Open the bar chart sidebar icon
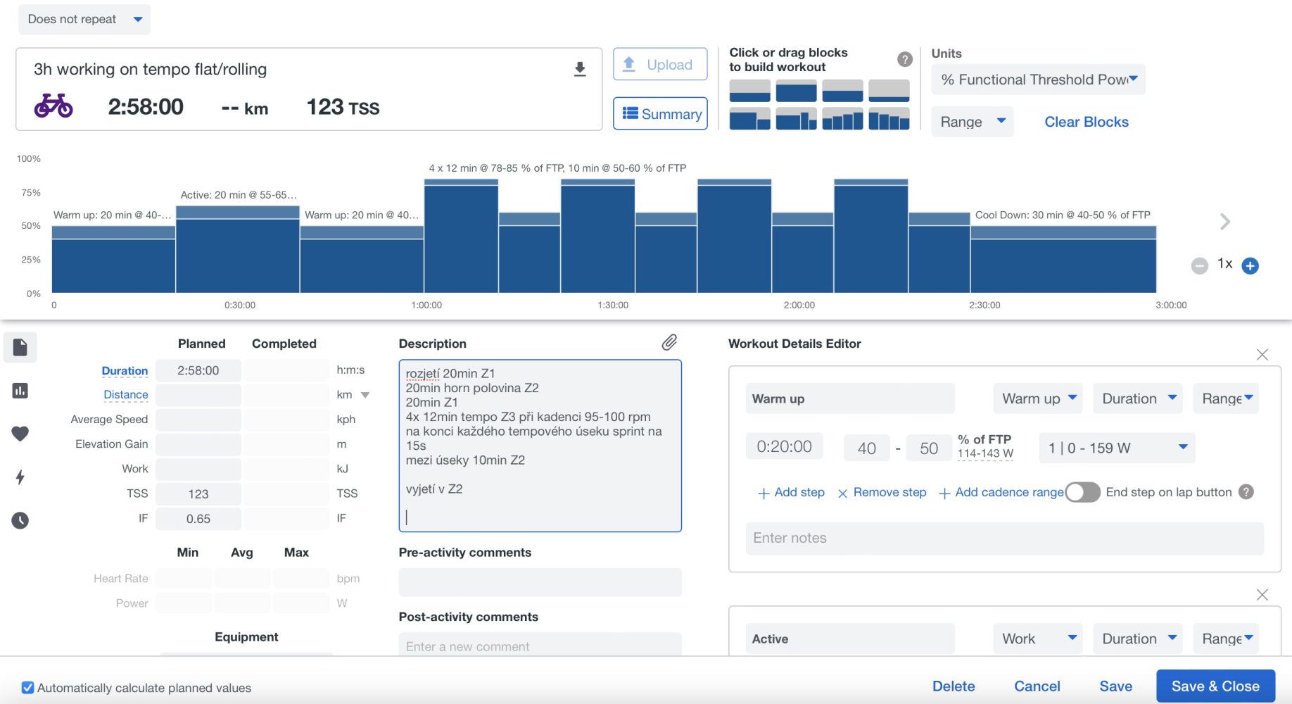1292x704 pixels. point(20,391)
